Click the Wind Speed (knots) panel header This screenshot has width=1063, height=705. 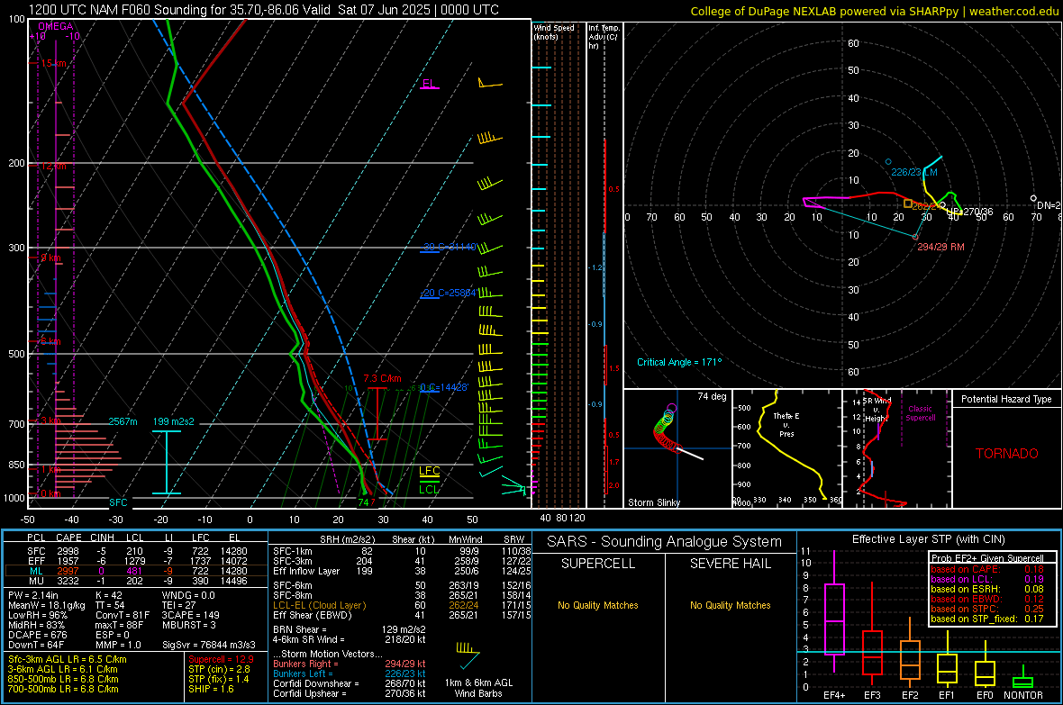tap(554, 32)
